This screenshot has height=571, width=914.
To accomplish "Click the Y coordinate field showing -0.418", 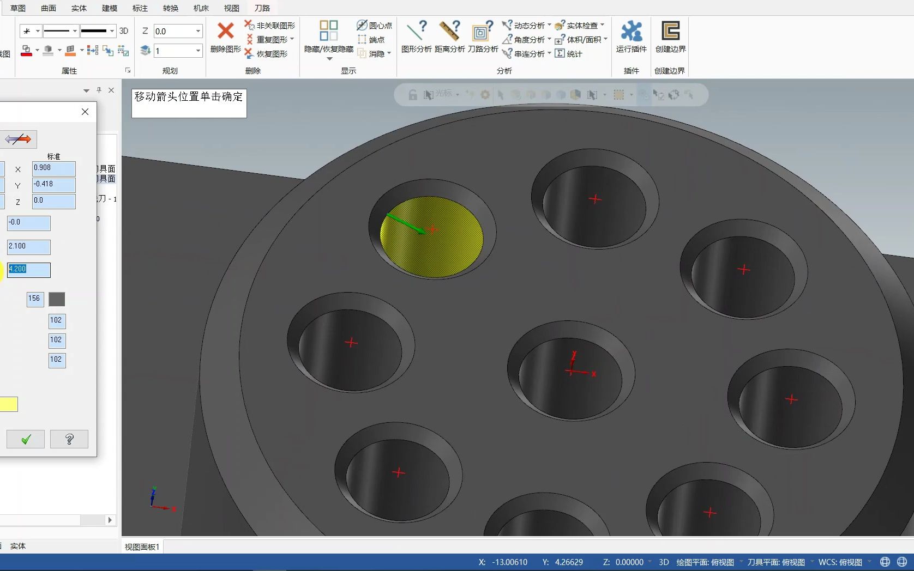I will [54, 185].
